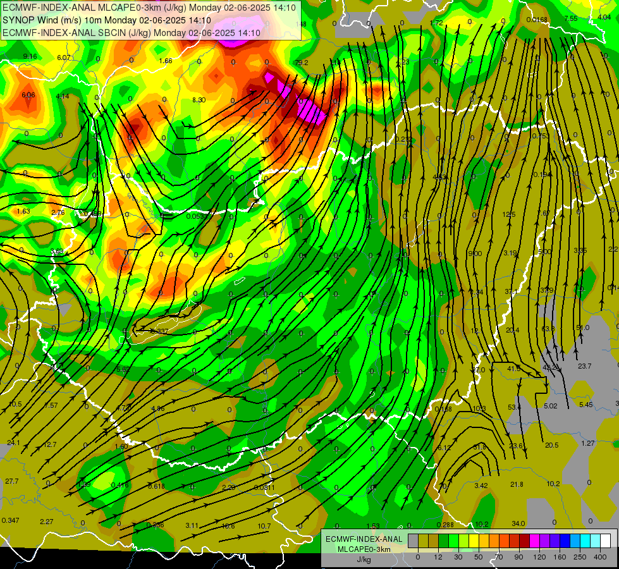
Task: Click the 6.06 value
Action: 28,95
